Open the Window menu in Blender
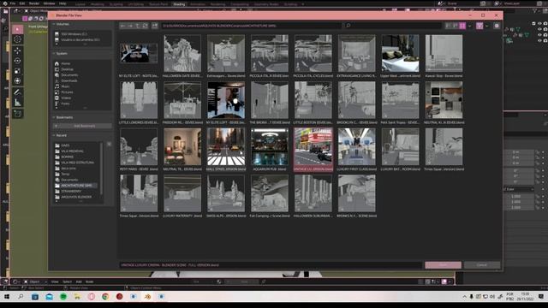Viewport: 548px width, 308px height. 49,3
